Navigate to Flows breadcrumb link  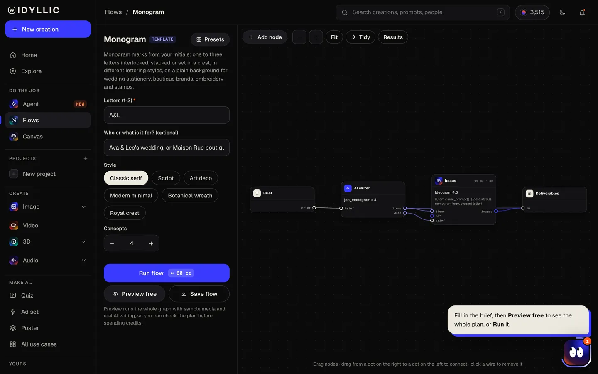(113, 12)
